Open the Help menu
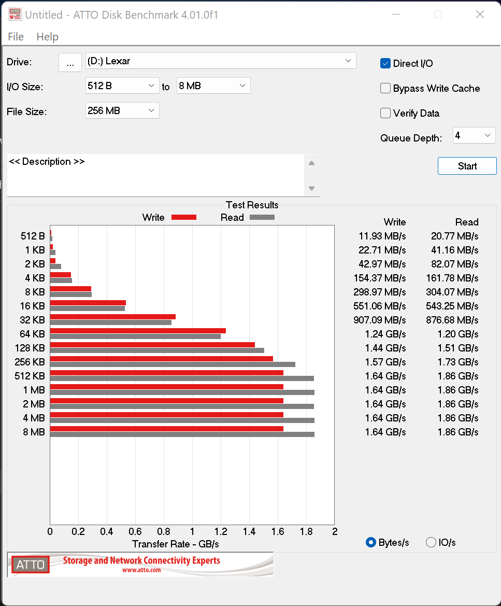This screenshot has width=501, height=606. click(47, 37)
